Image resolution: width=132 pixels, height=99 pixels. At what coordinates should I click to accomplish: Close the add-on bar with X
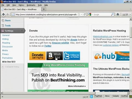(2, 97)
